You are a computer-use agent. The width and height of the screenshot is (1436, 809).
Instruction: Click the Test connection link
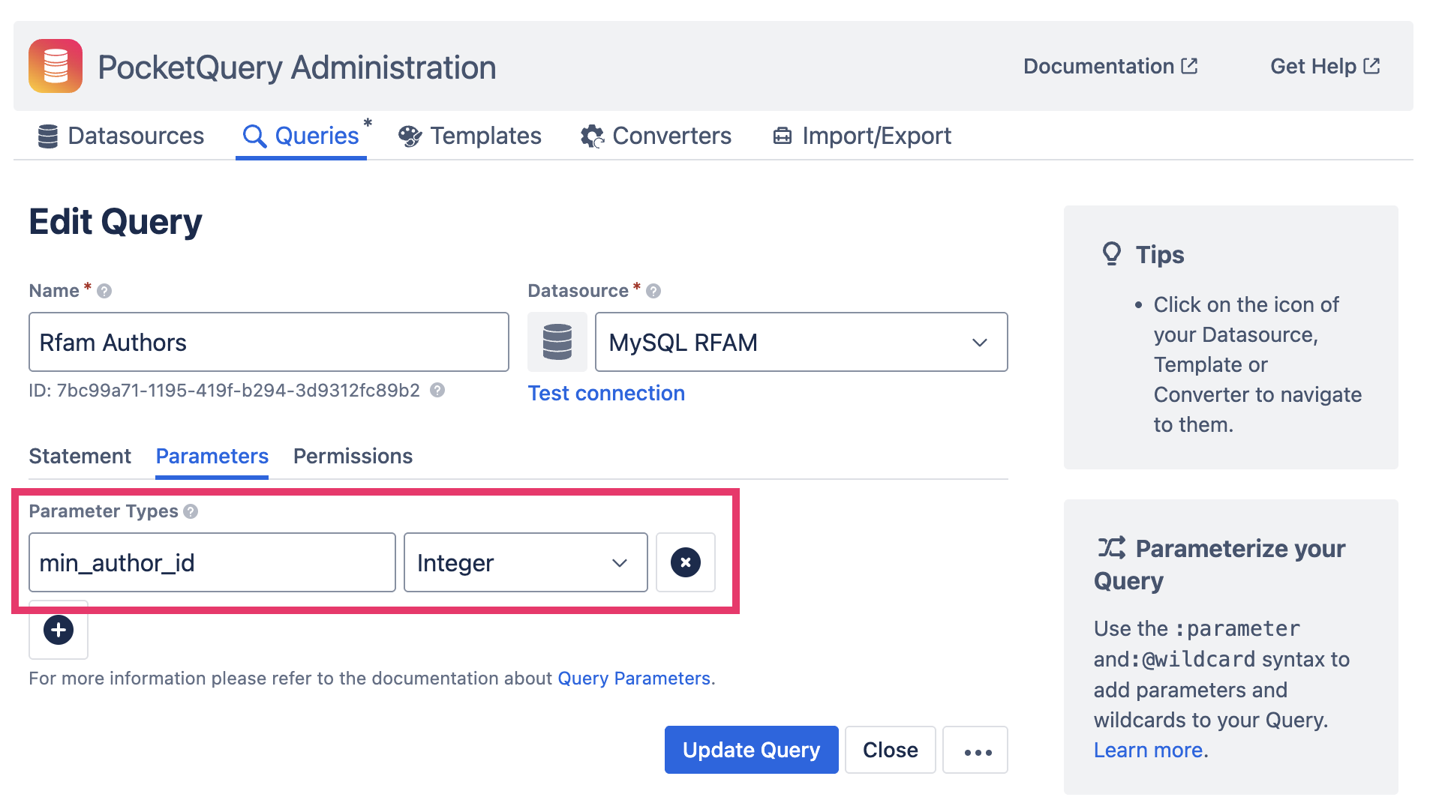click(605, 393)
